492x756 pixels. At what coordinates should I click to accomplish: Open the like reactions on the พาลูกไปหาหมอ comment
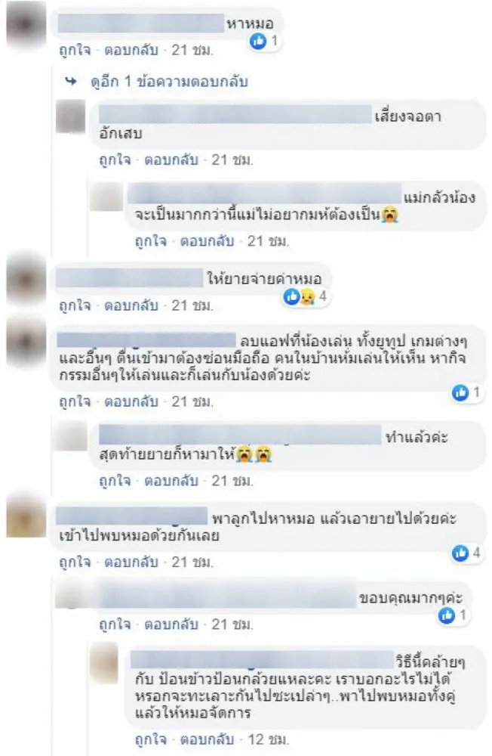(460, 553)
